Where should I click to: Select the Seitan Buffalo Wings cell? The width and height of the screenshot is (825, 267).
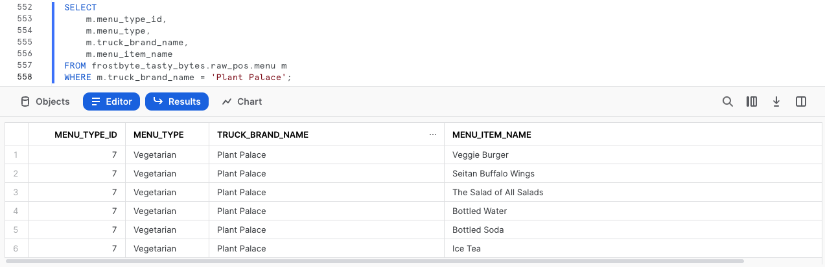[x=493, y=174]
